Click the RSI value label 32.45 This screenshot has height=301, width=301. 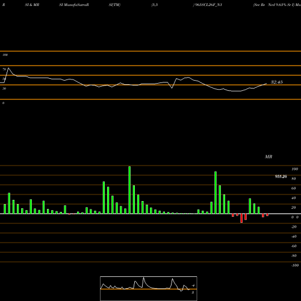click(277, 82)
